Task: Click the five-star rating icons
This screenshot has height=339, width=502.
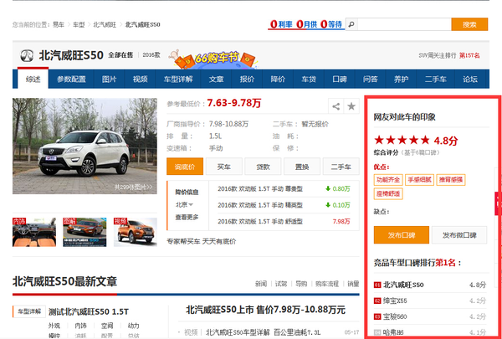Action: click(x=402, y=140)
